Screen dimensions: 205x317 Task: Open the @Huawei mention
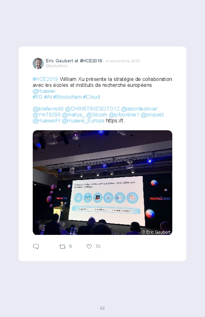pyautogui.click(x=44, y=91)
